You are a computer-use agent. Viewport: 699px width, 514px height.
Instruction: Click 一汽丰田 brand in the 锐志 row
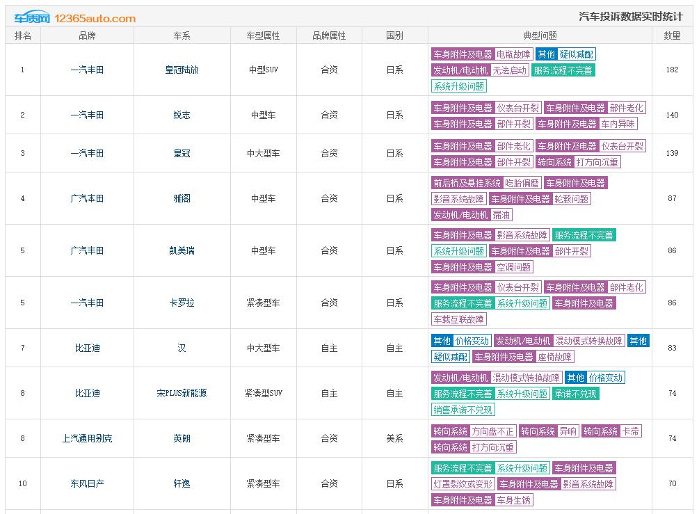point(87,115)
